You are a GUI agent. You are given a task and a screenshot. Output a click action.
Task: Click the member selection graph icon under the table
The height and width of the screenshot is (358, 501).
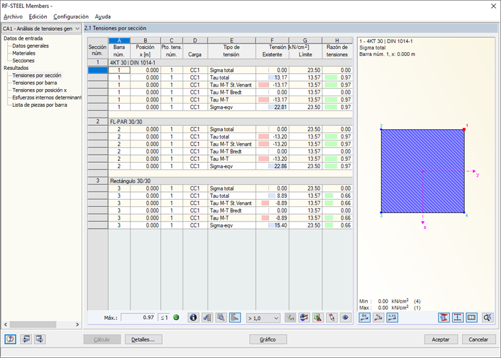tap(207, 318)
